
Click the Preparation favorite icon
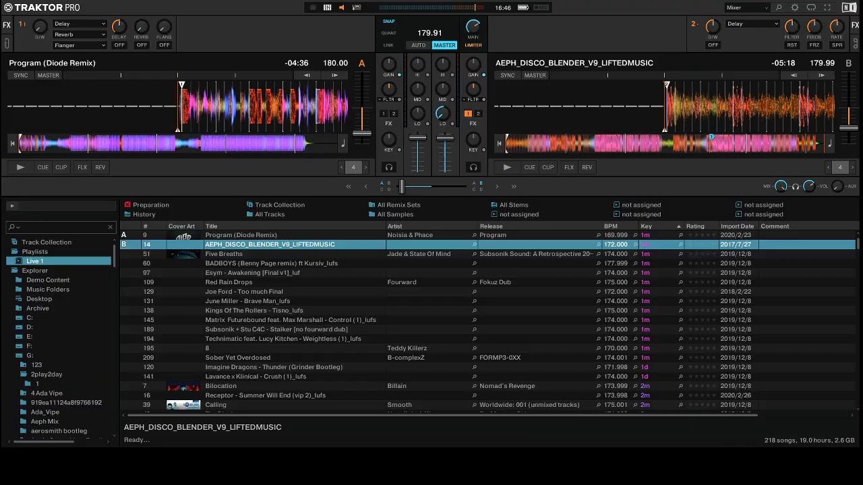(127, 205)
